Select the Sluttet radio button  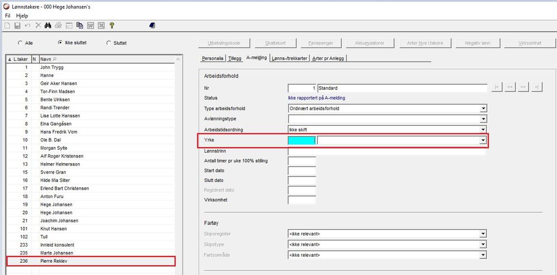pyautogui.click(x=109, y=43)
